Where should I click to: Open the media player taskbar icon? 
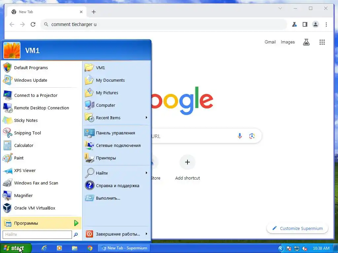point(59,248)
